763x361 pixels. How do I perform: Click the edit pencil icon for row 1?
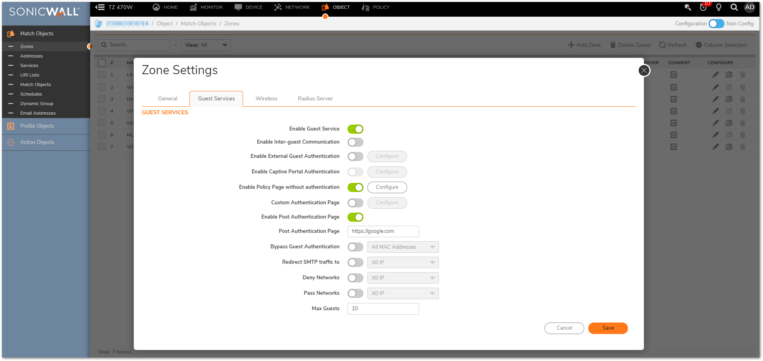[715, 75]
